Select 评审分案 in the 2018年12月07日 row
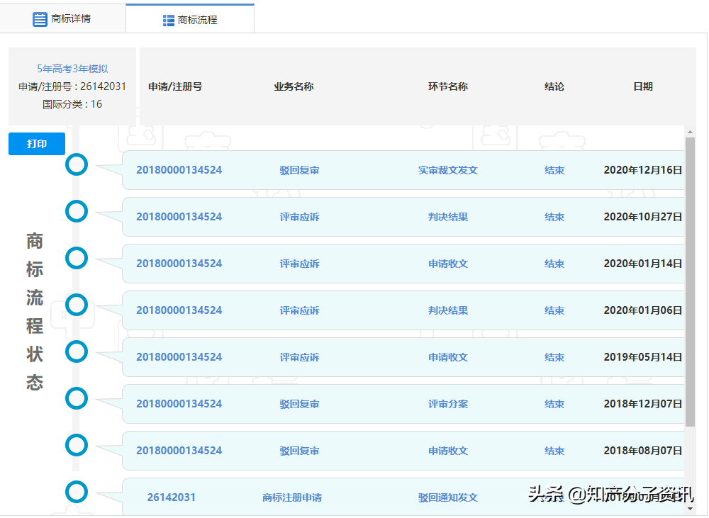This screenshot has width=709, height=518. click(447, 404)
